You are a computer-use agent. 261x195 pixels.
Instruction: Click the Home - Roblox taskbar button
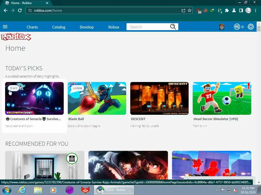pyautogui.click(x=114, y=190)
